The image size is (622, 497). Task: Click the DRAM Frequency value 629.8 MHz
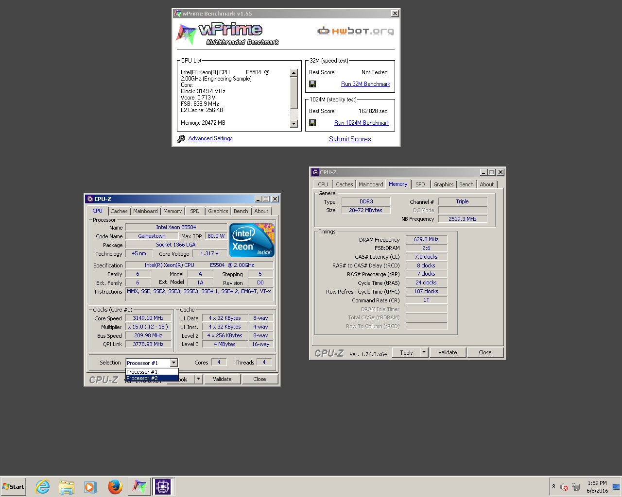coord(426,240)
